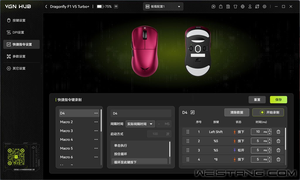Click the edit icon next to D4 title
This screenshot has width=300, height=180.
pos(192,112)
